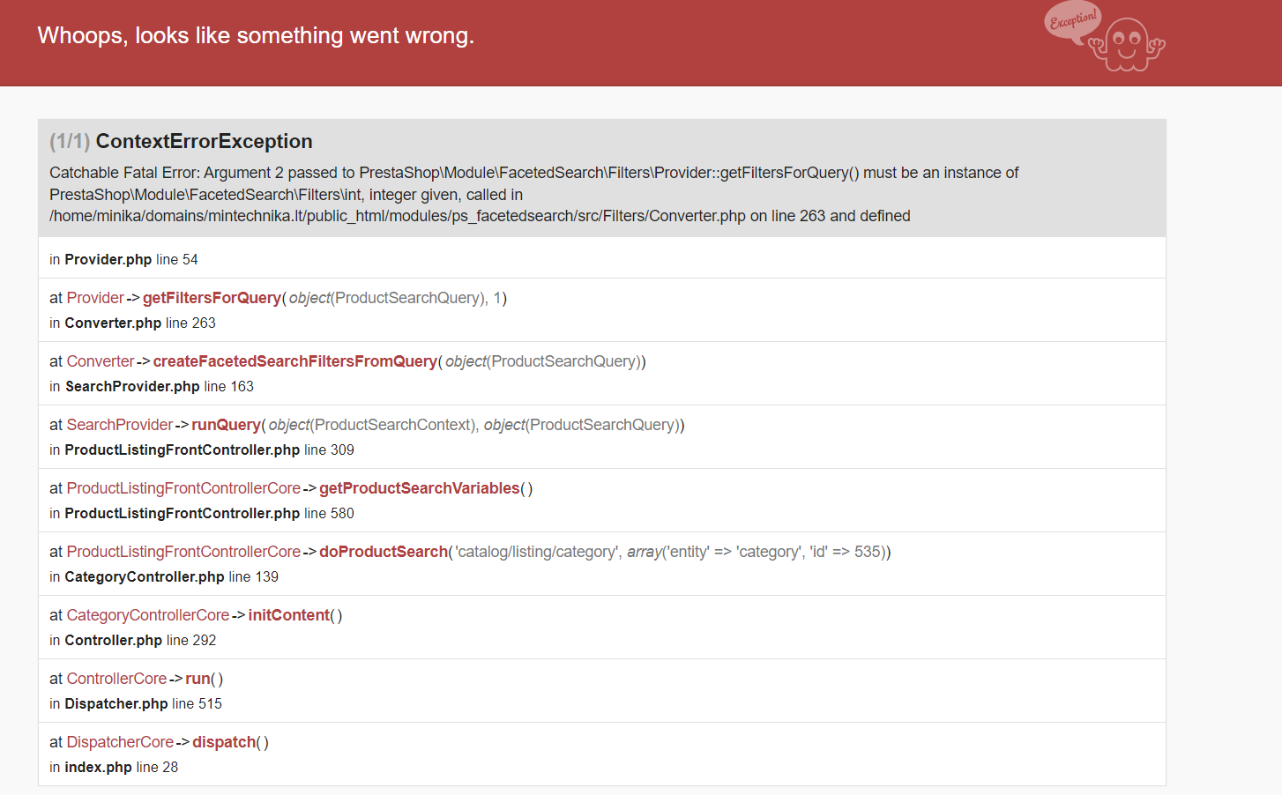Click the initContent method link
The height and width of the screenshot is (795, 1282).
click(x=288, y=615)
